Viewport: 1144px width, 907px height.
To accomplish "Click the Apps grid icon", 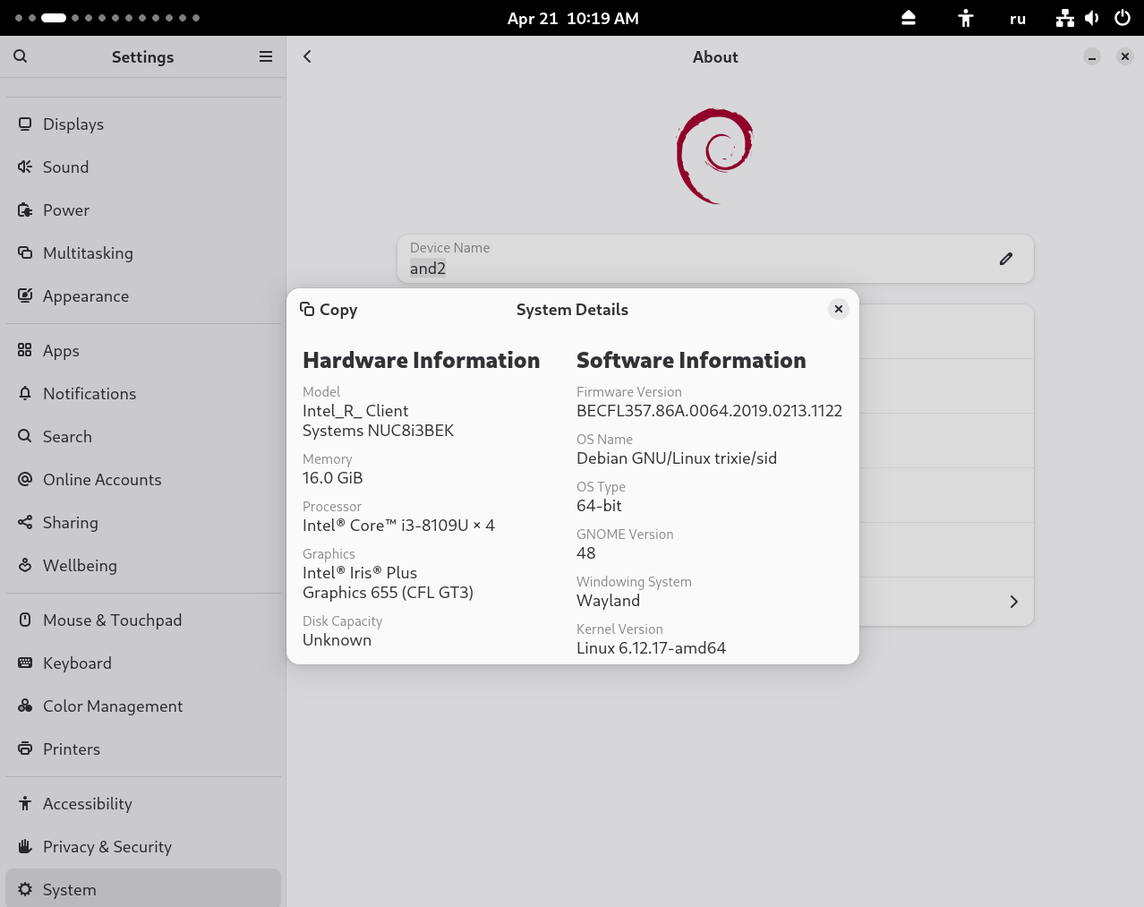I will click(25, 350).
